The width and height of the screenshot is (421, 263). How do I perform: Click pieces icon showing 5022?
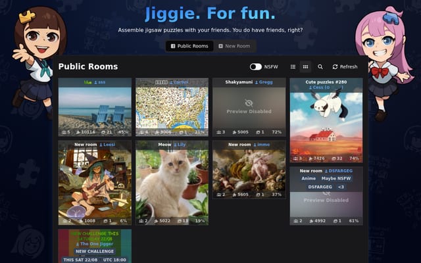click(157, 221)
